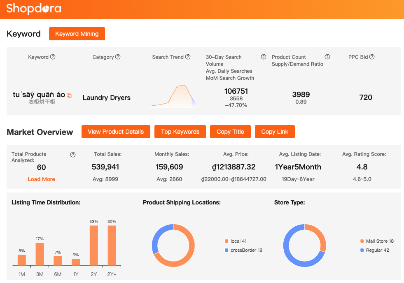This screenshot has width=404, height=283.
Task: Click the Search Trend info icon
Action: pyautogui.click(x=188, y=57)
